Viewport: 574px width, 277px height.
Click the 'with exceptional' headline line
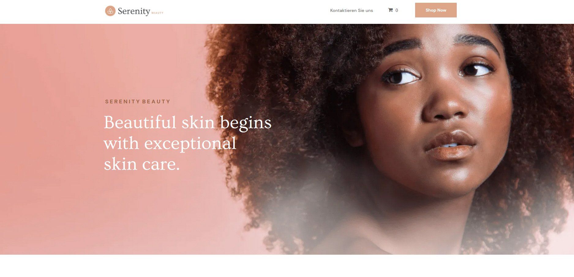click(170, 143)
